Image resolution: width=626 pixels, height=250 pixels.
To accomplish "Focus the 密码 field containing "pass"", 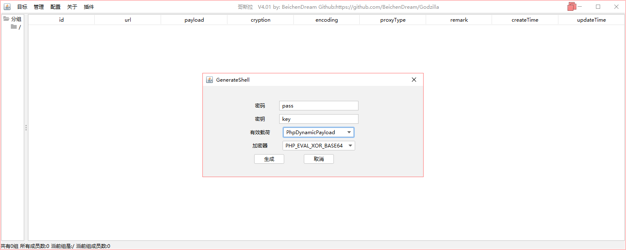I will click(318, 106).
